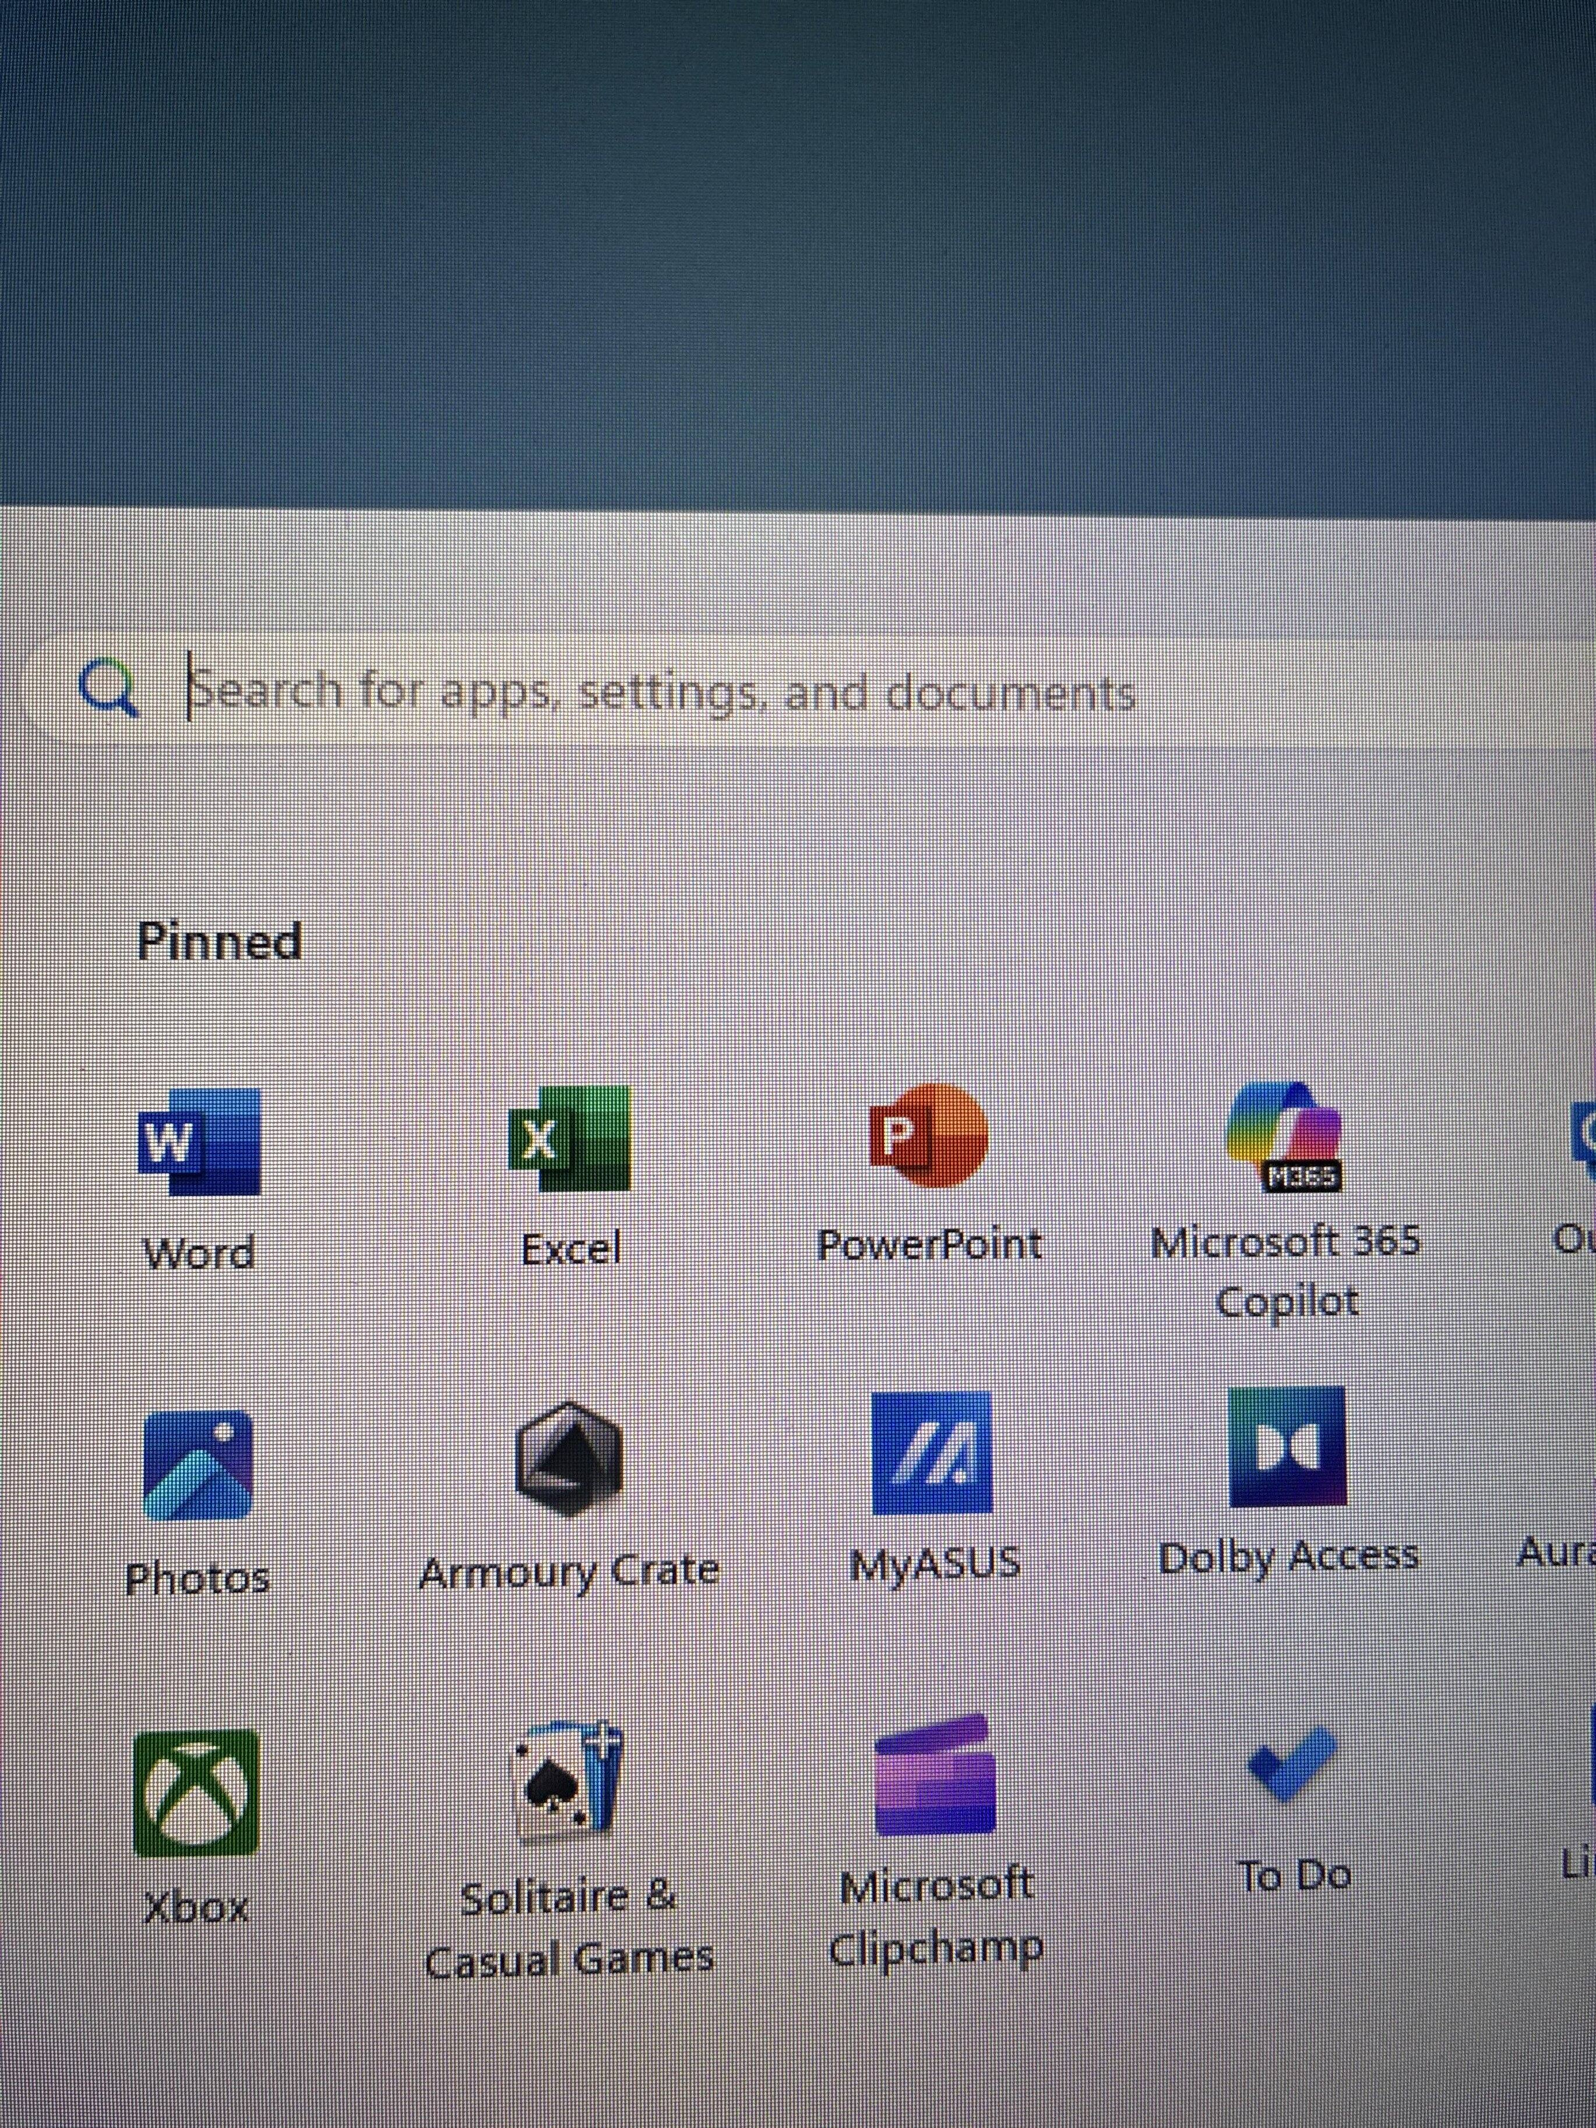Launch Excel from pinned apps
Viewport: 1596px width, 2128px height.
point(569,1139)
